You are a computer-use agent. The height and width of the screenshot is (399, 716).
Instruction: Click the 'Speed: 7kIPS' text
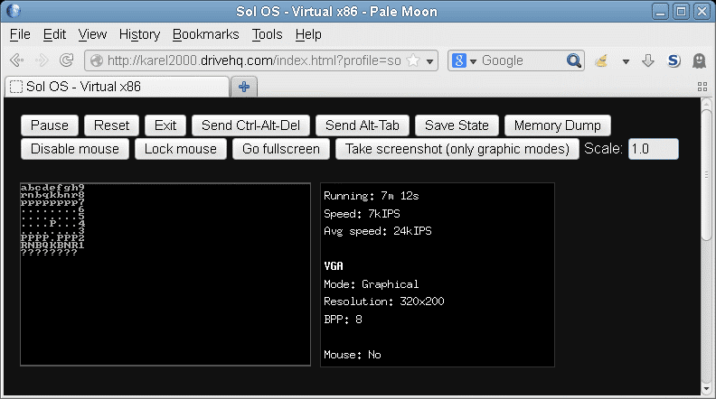click(362, 214)
